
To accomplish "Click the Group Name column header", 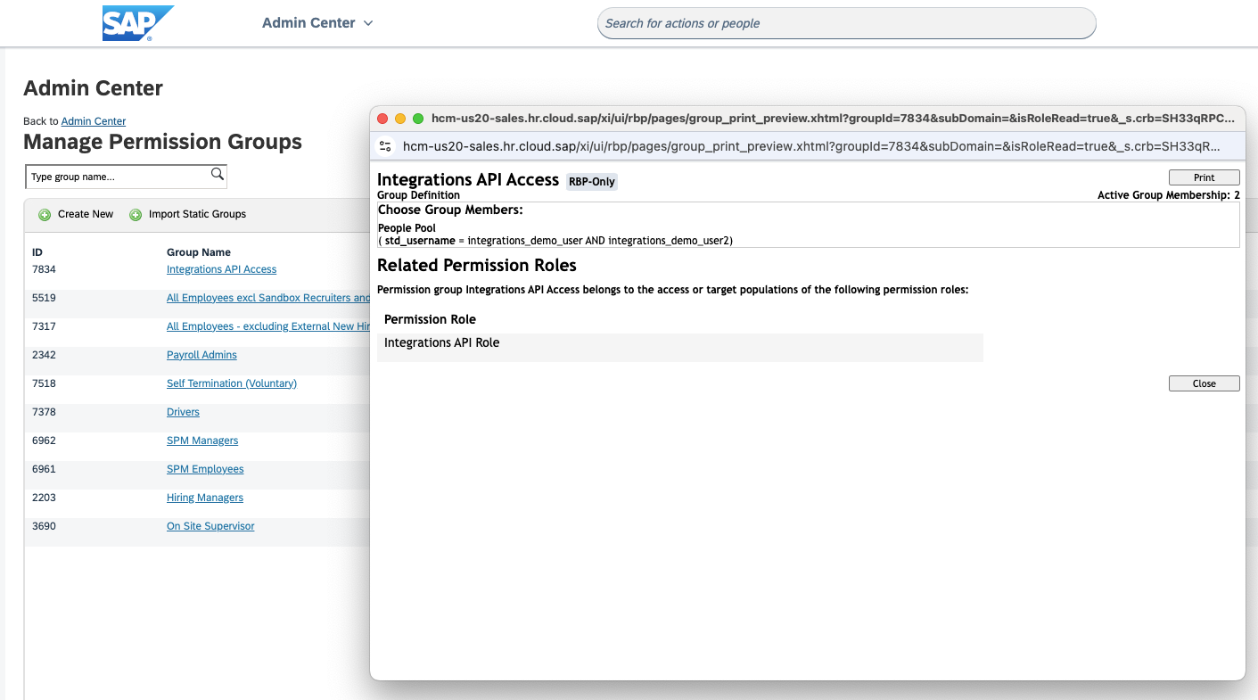I will (x=199, y=252).
